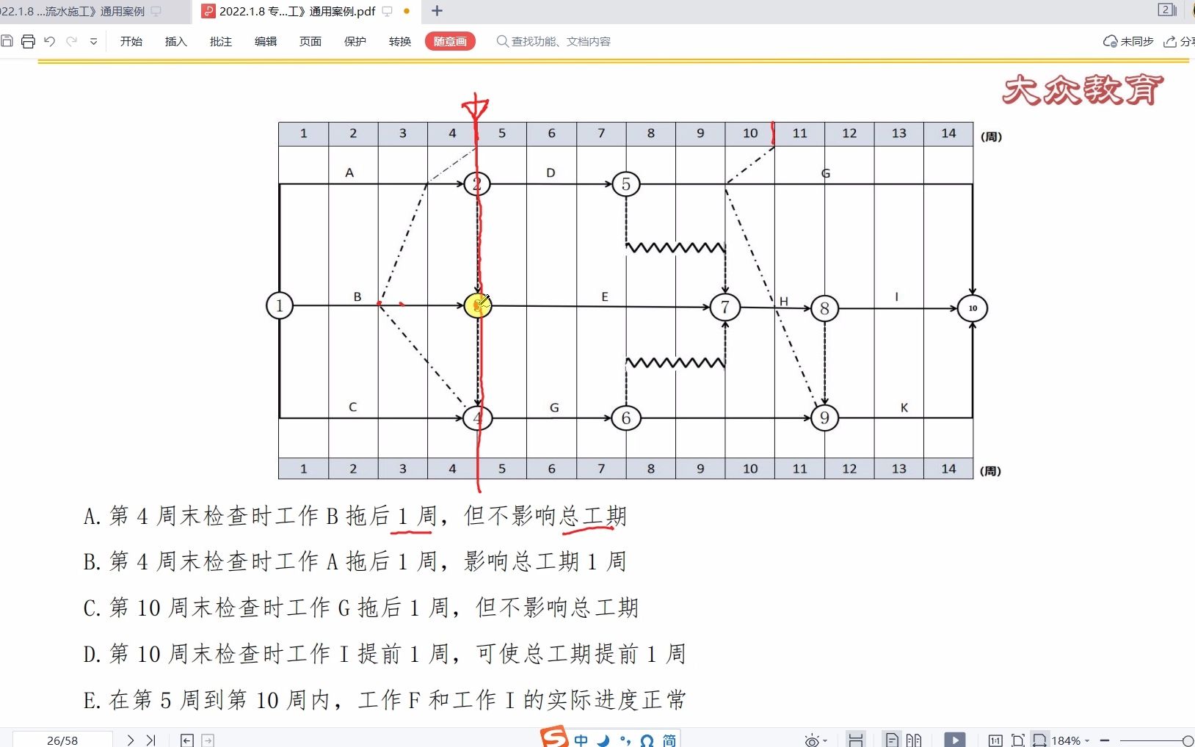Select the two-page view icon
Viewport: 1195px width, 747px height.
[914, 740]
